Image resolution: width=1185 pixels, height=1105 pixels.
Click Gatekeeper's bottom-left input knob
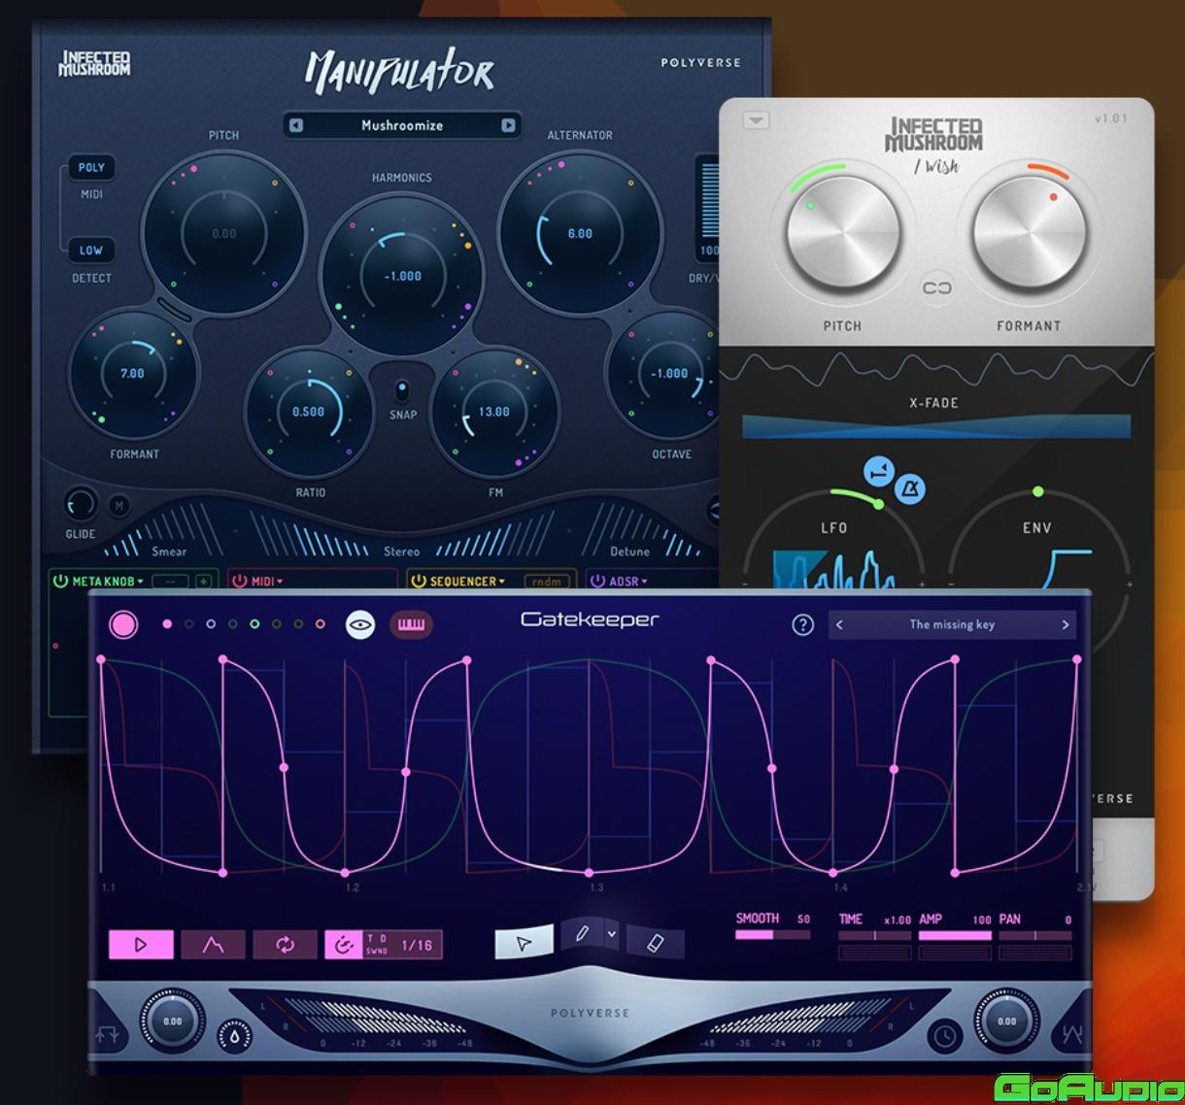coord(172,1021)
